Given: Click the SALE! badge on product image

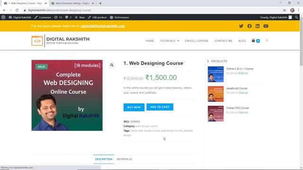Looking at the screenshot, I should coord(42,67).
